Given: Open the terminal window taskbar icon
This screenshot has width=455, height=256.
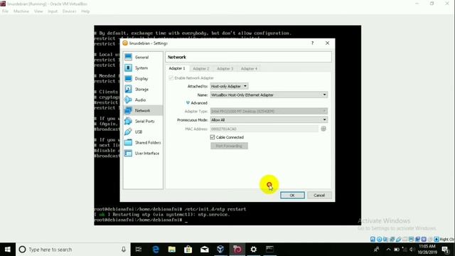Looking at the screenshot, I should (x=270, y=250).
